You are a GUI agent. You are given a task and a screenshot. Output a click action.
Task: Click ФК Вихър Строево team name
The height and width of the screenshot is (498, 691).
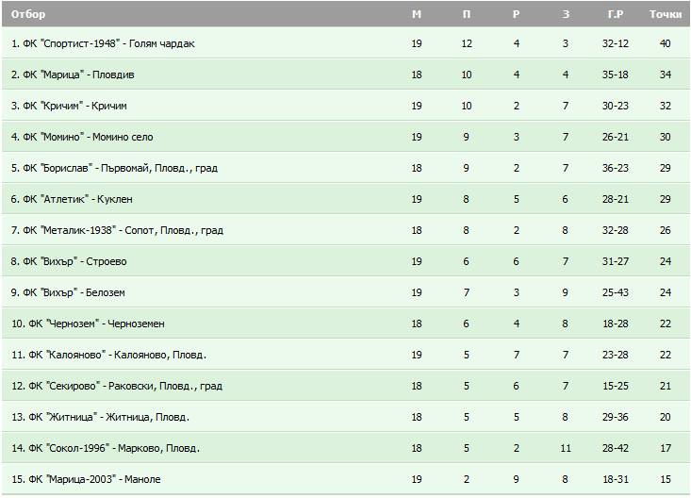pyautogui.click(x=69, y=261)
